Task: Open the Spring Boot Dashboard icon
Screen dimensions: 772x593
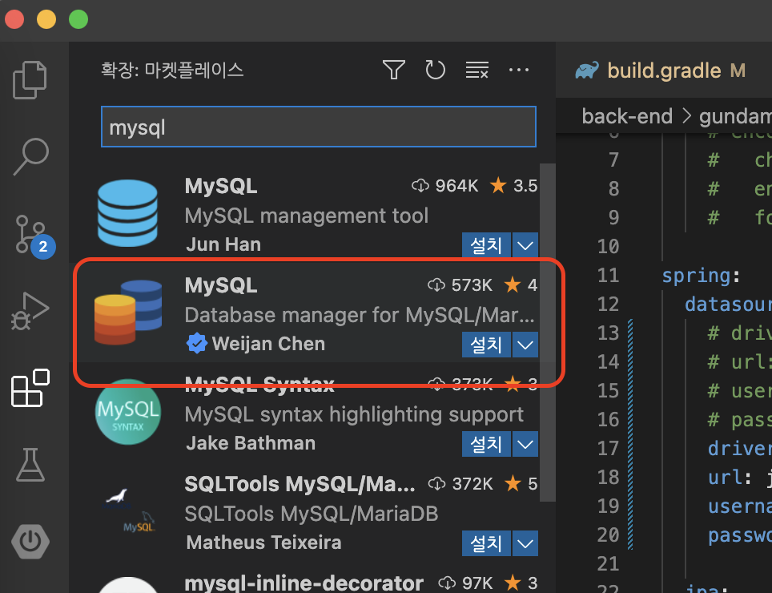Action: pos(30,541)
